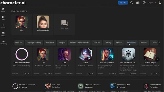Open Lily card three-dot options
Viewport: 164px width, 92px height.
[x=52, y=74]
